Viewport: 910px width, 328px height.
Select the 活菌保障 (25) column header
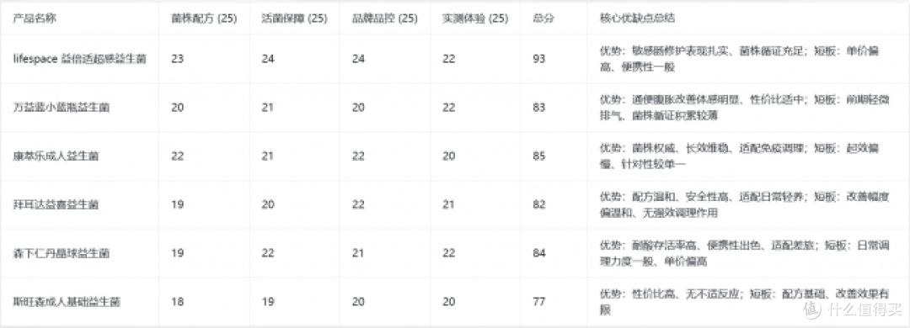pos(294,18)
